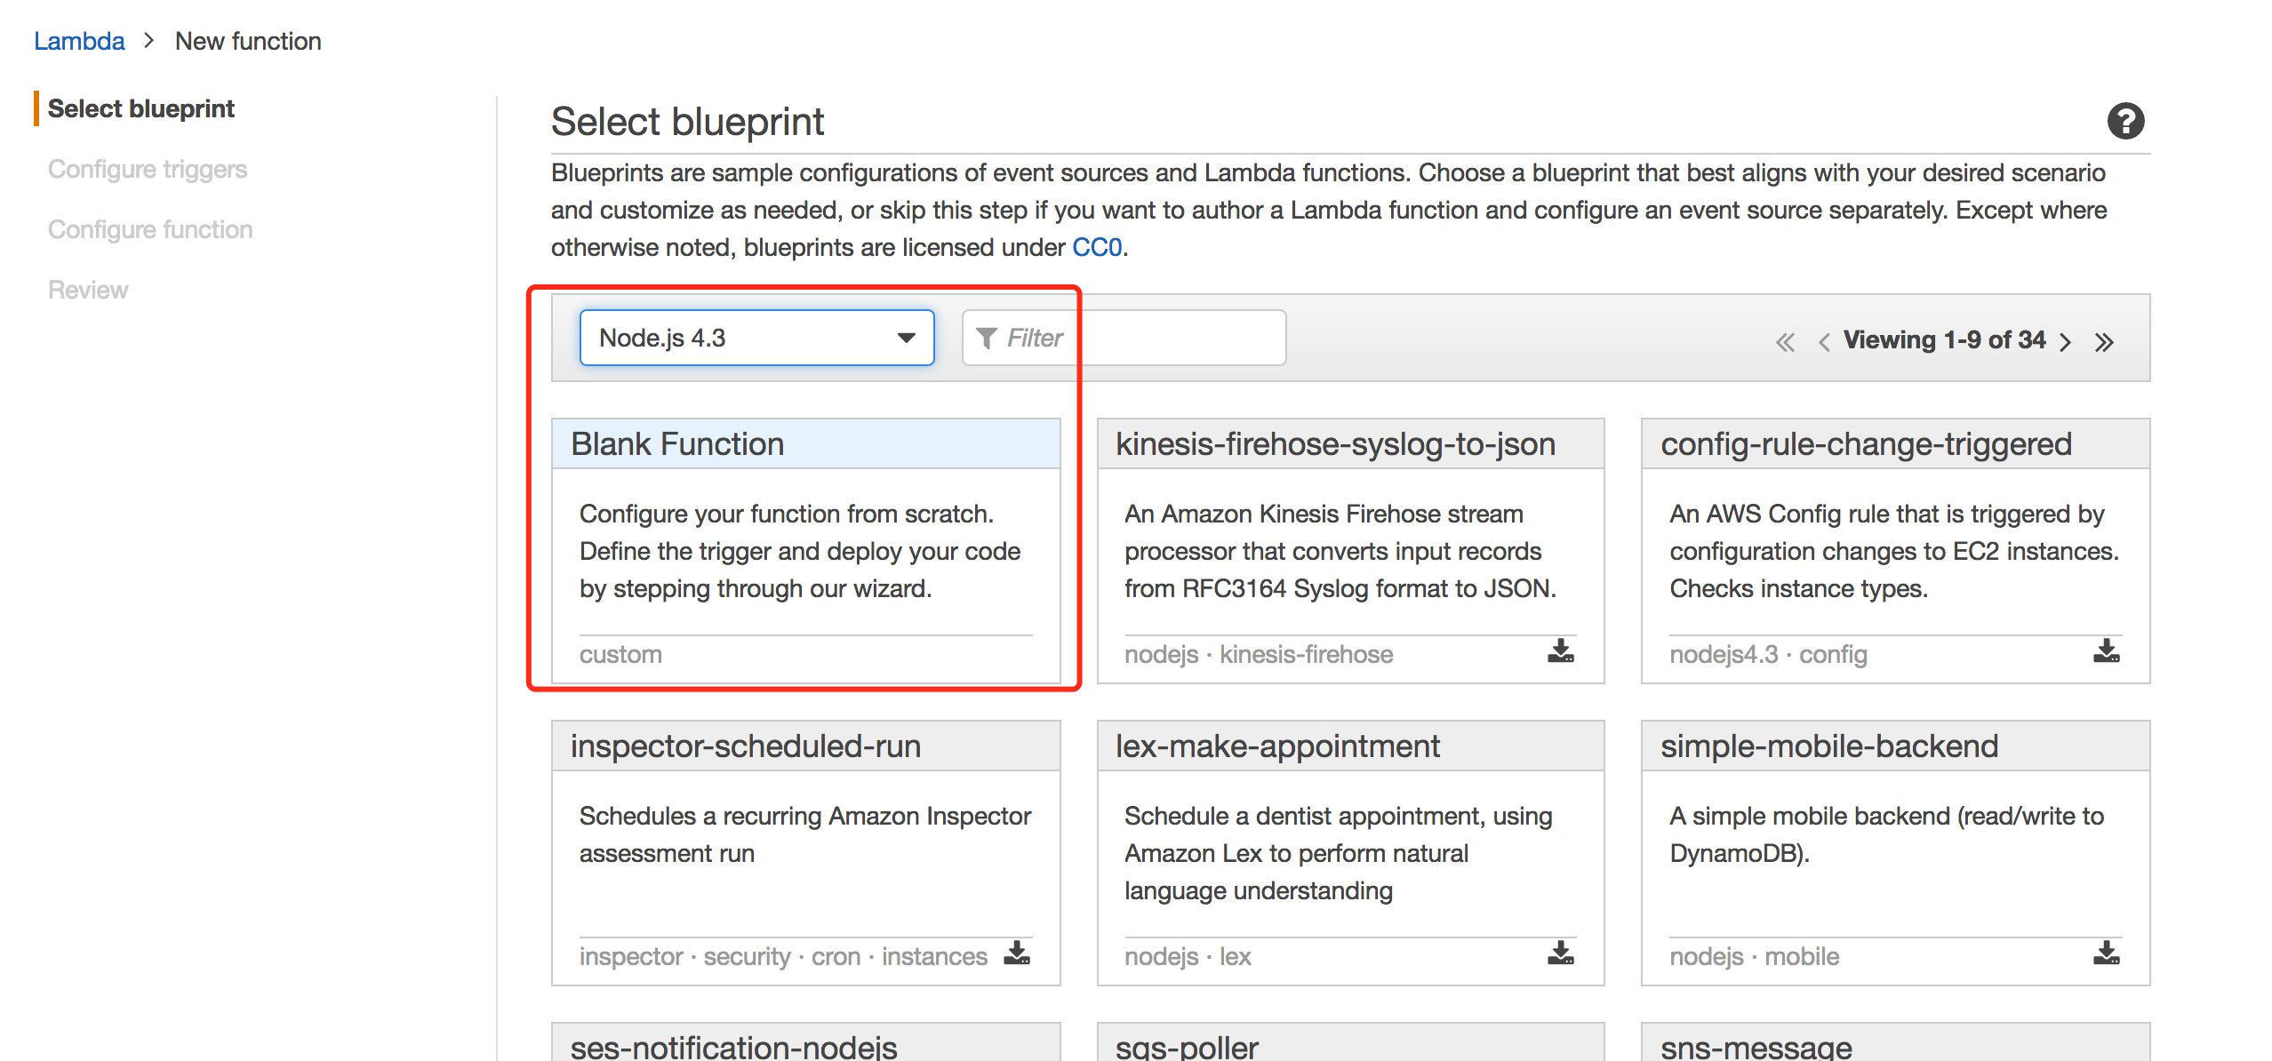The width and height of the screenshot is (2272, 1061).
Task: Click the 'Select blueprint' page heading
Action: coord(687,122)
